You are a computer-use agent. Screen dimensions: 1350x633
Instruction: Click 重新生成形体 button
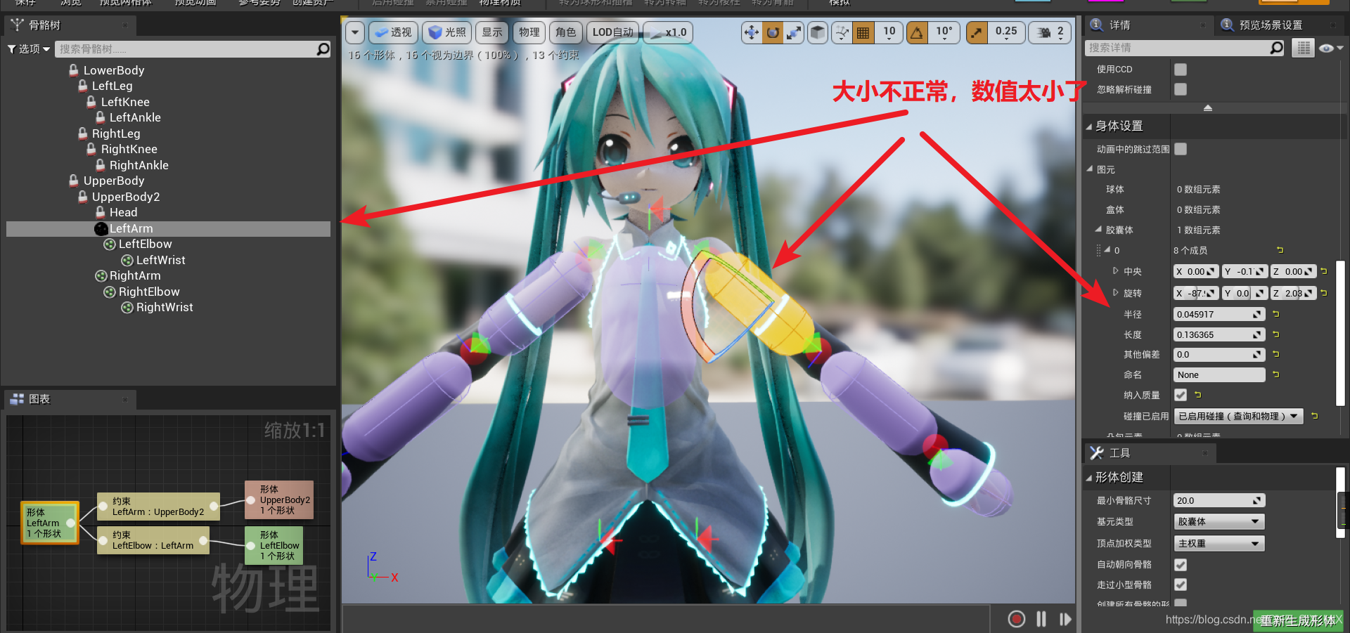click(1297, 620)
